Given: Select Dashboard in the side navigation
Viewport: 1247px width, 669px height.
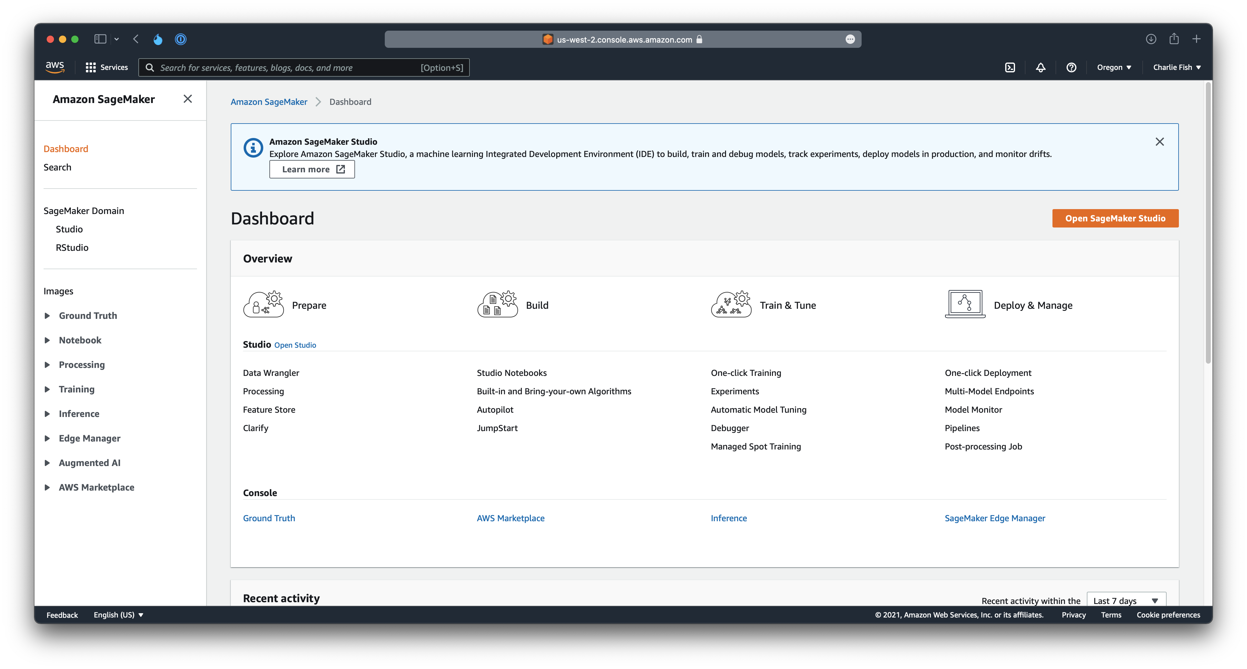Looking at the screenshot, I should [x=66, y=148].
